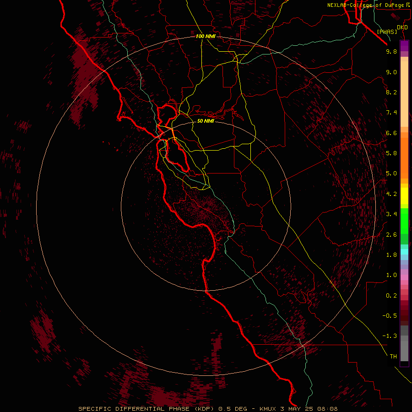Click the [PHAS] units label

(387, 32)
